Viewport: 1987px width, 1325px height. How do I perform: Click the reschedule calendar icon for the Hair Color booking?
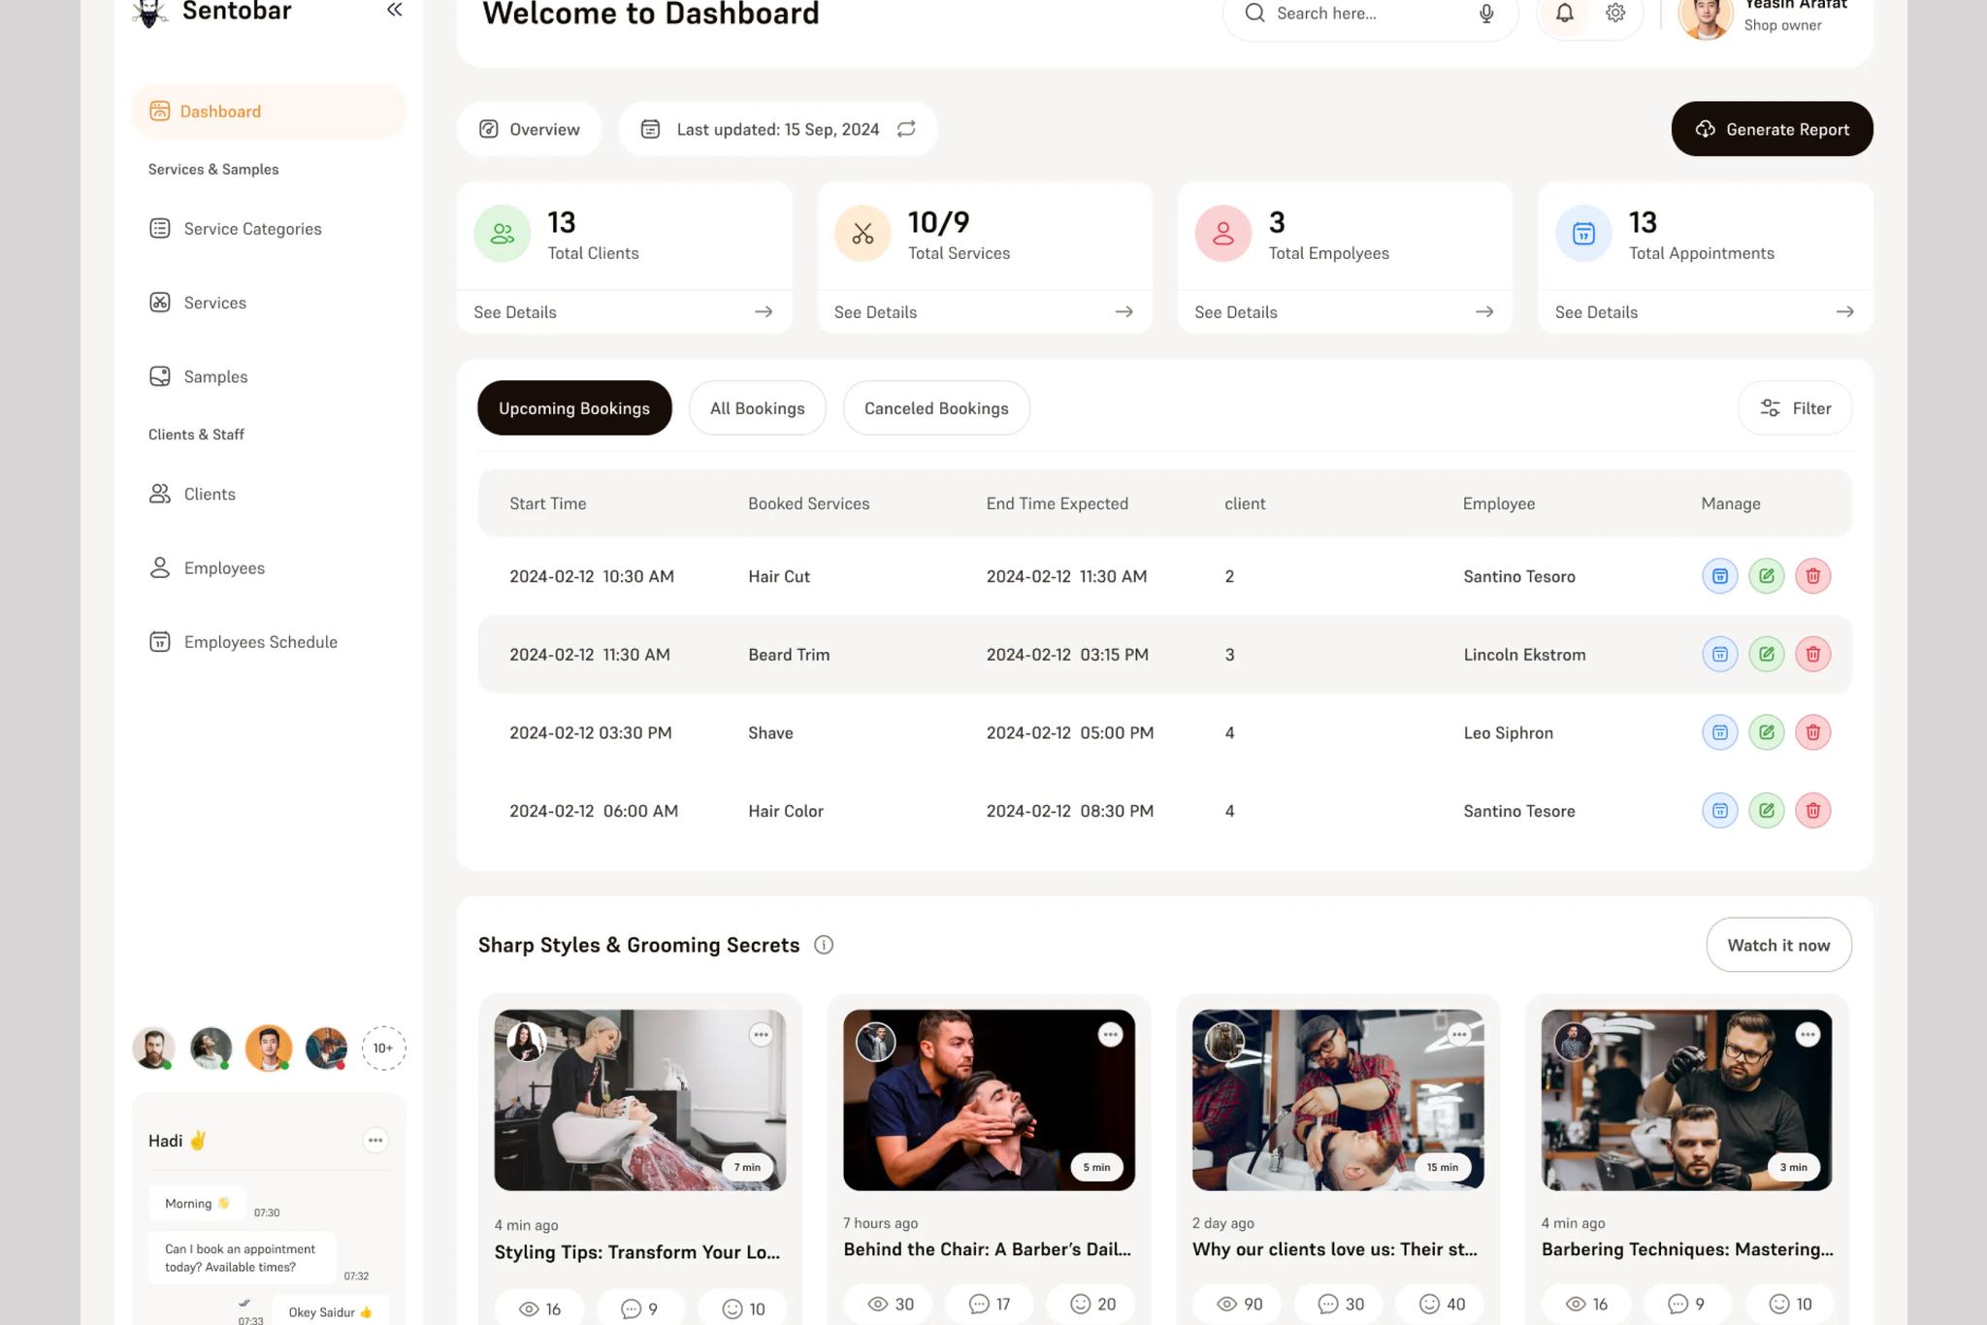coord(1719,810)
